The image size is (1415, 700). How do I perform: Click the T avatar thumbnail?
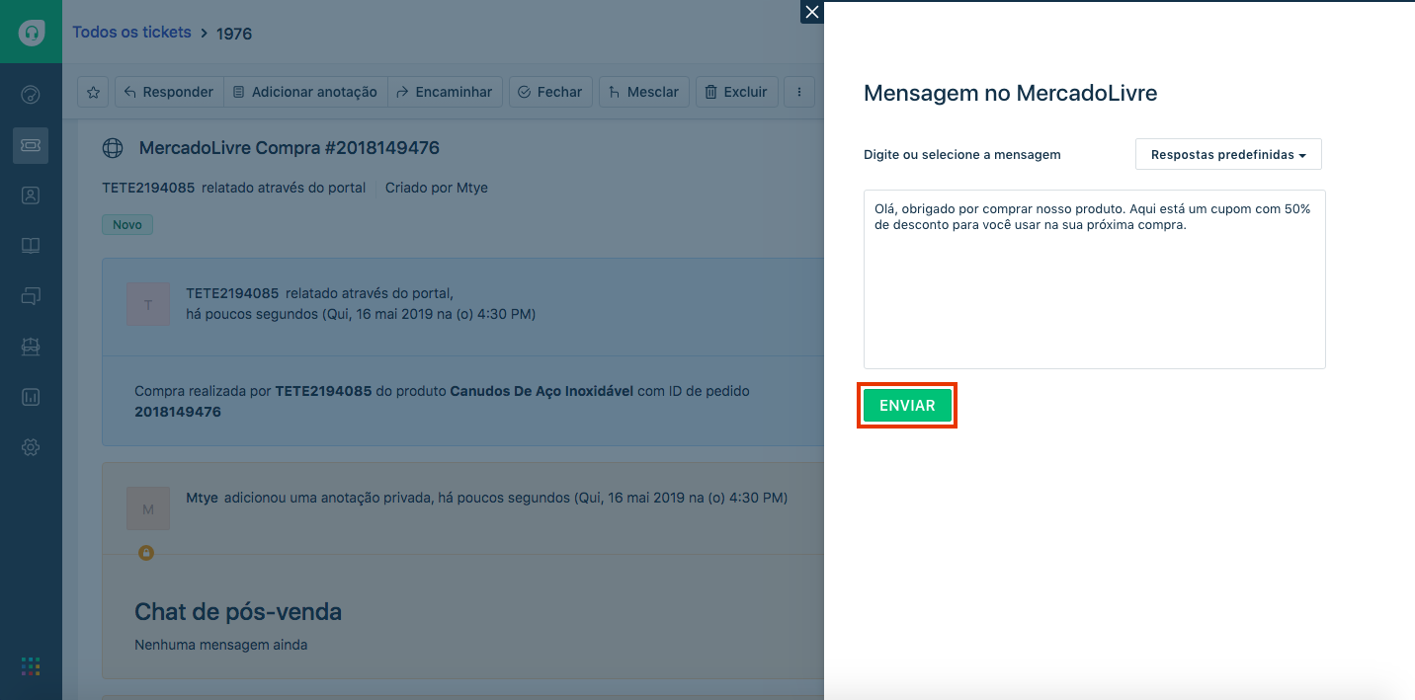coord(148,305)
